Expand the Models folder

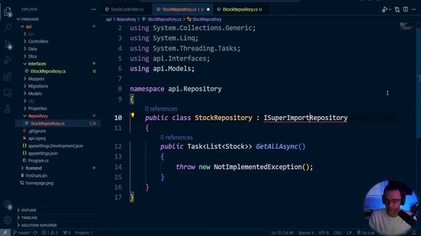[35, 94]
